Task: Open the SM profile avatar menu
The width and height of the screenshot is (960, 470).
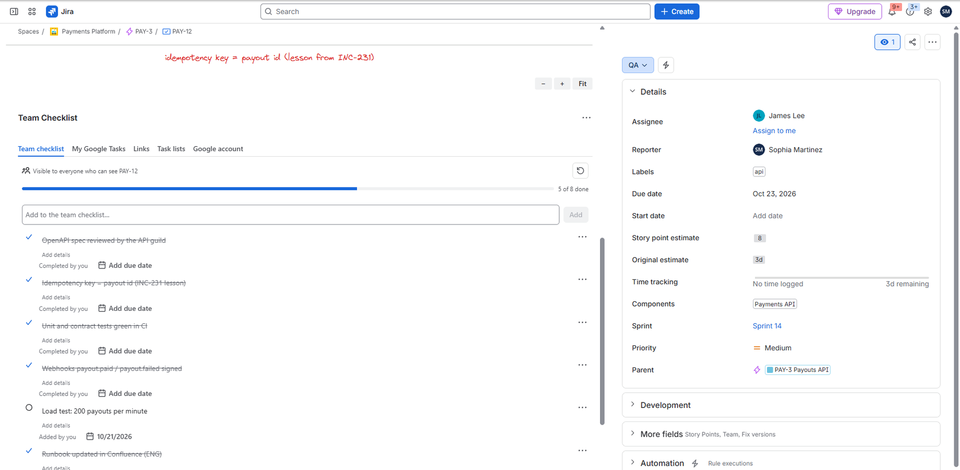Action: click(946, 11)
